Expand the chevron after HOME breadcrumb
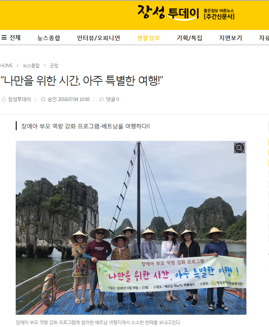Screen dimensions: 269x327 18,66
